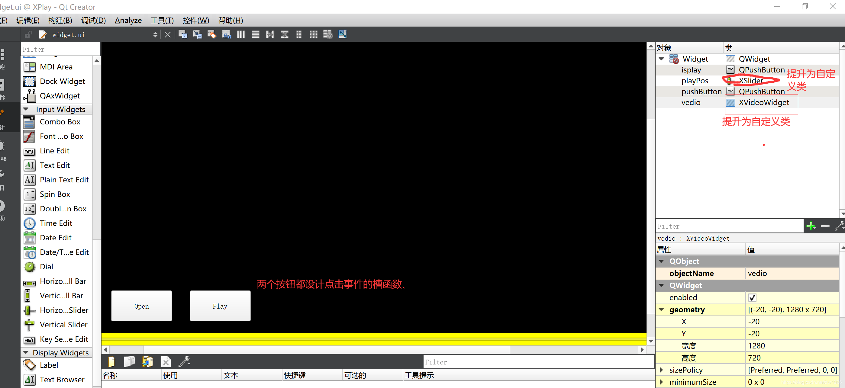This screenshot has height=388, width=845.
Task: Apply form layout from toolbar
Action: point(299,34)
